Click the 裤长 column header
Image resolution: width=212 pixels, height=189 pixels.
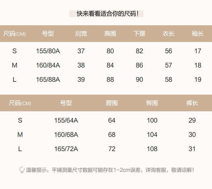[x=192, y=103]
